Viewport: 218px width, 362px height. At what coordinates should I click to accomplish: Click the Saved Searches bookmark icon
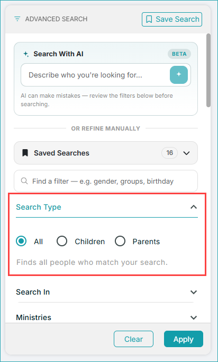point(25,153)
